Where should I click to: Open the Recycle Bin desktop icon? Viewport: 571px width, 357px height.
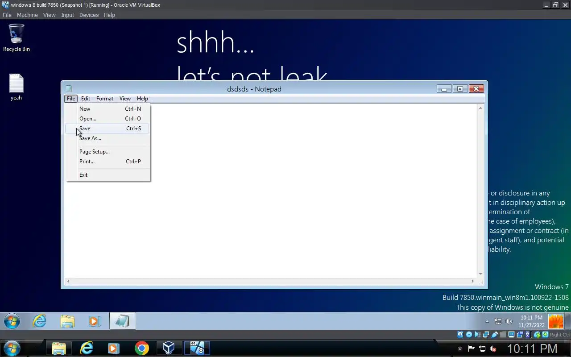pos(17,37)
